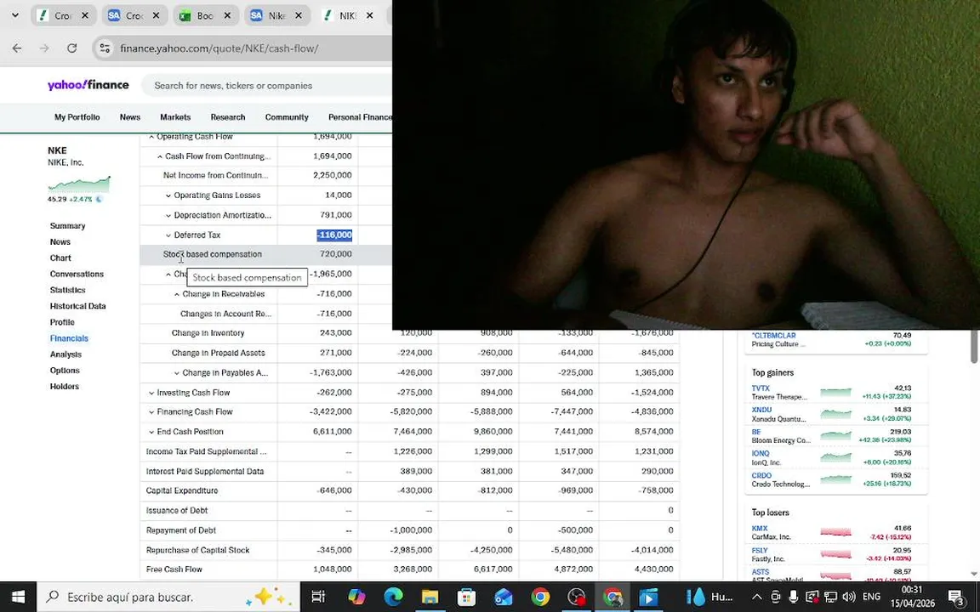Launch Copilot from the taskbar

pos(357,597)
